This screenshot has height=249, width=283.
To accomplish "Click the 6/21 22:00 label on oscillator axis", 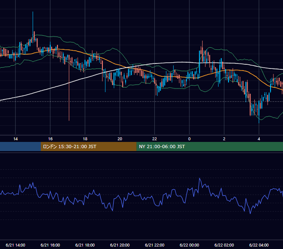I will coord(154,245).
